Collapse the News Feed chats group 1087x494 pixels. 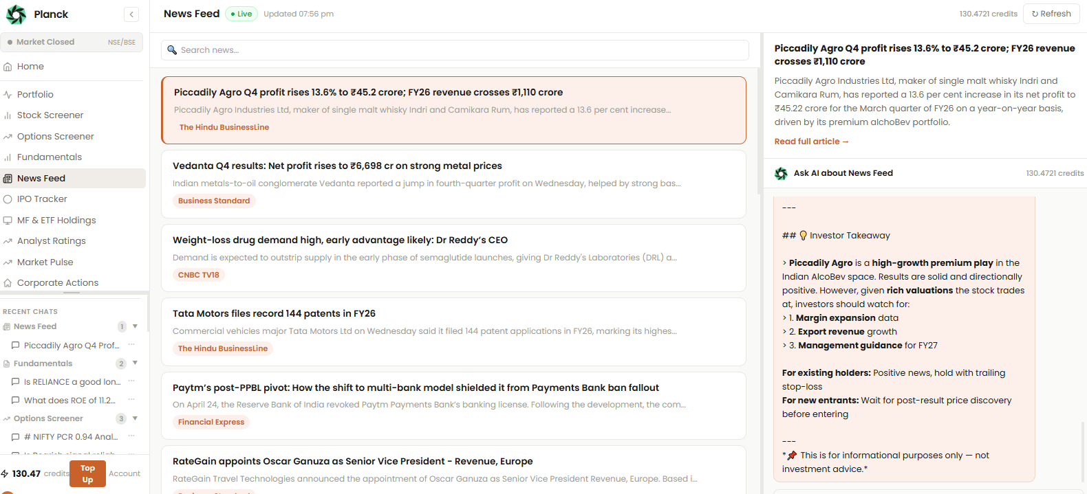(x=135, y=326)
